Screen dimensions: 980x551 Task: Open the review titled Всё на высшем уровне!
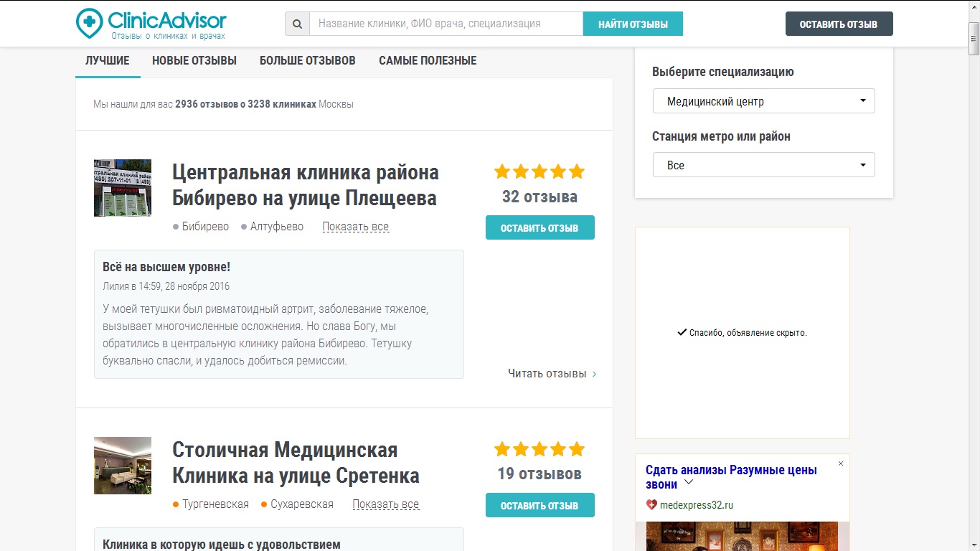coord(166,267)
